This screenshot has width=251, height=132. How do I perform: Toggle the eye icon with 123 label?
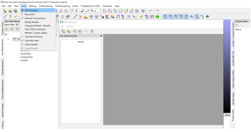pos(165,17)
